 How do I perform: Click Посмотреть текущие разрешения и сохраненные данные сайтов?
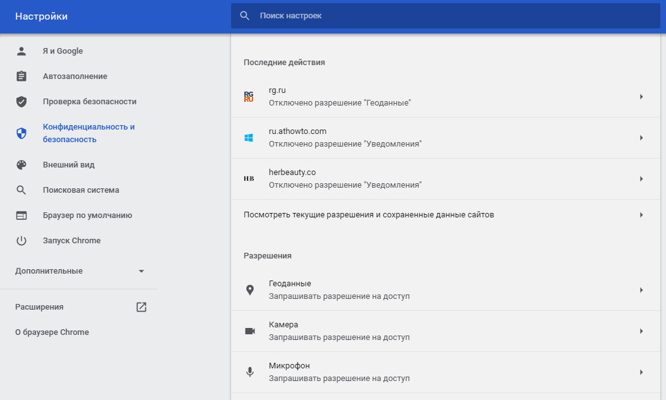coord(369,215)
